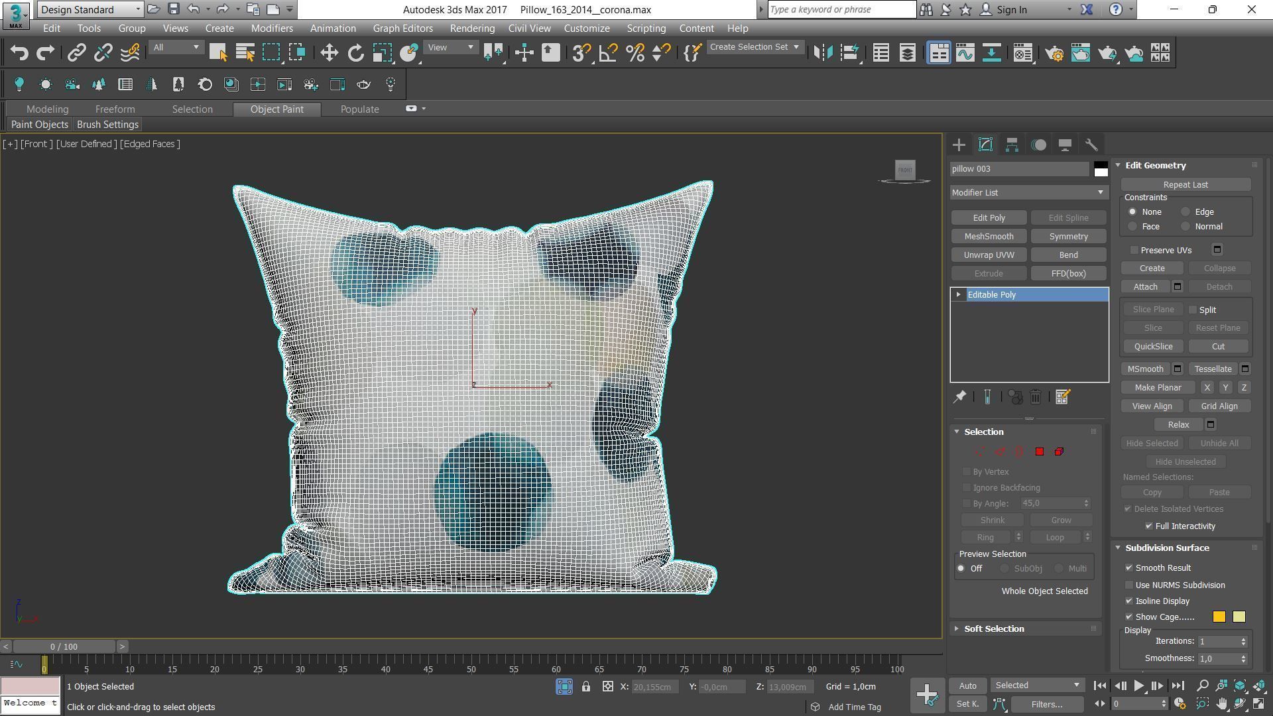Toggle the selection lock icon
The height and width of the screenshot is (716, 1273).
(586, 687)
